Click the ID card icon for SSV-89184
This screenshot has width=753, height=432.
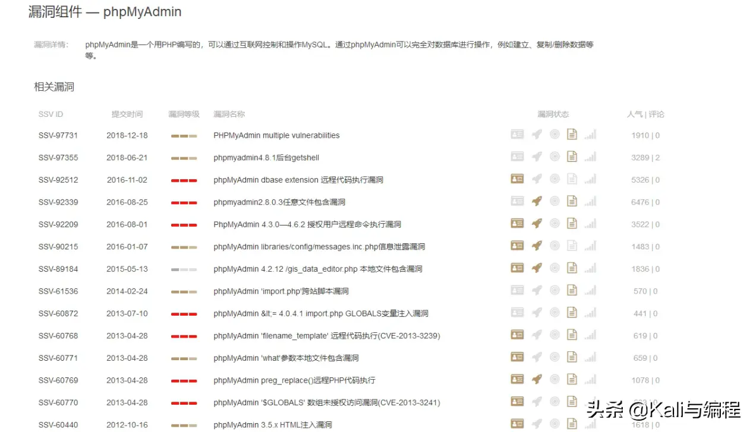(517, 268)
